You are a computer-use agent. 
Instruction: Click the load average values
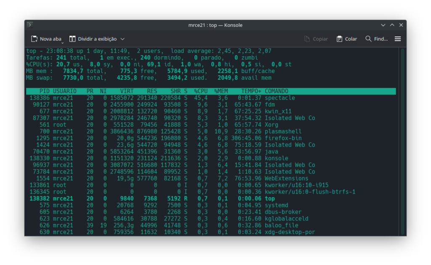pyautogui.click(x=245, y=51)
